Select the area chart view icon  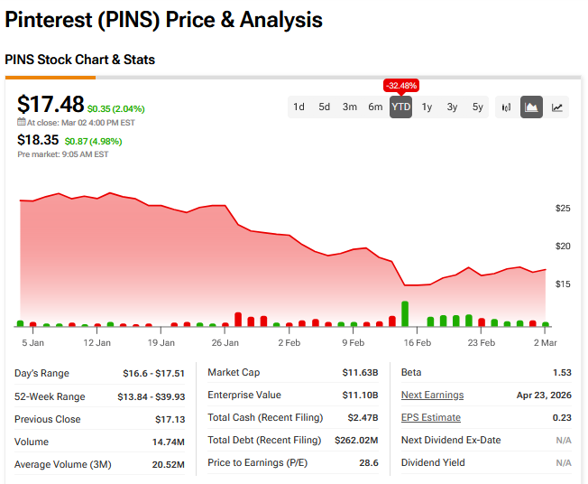click(x=531, y=107)
